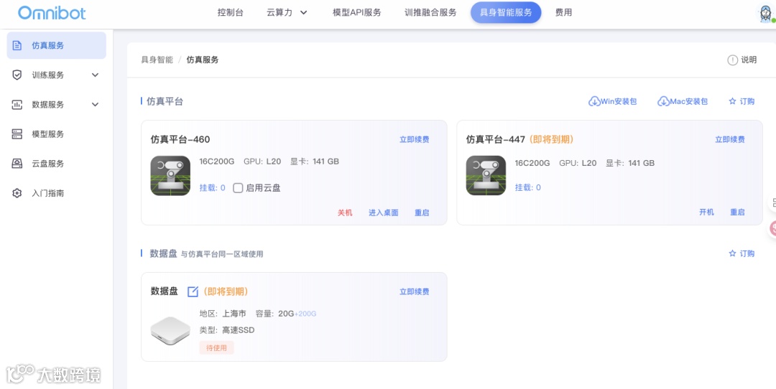Click 仿真服务 breadcrumb text

[x=203, y=60]
